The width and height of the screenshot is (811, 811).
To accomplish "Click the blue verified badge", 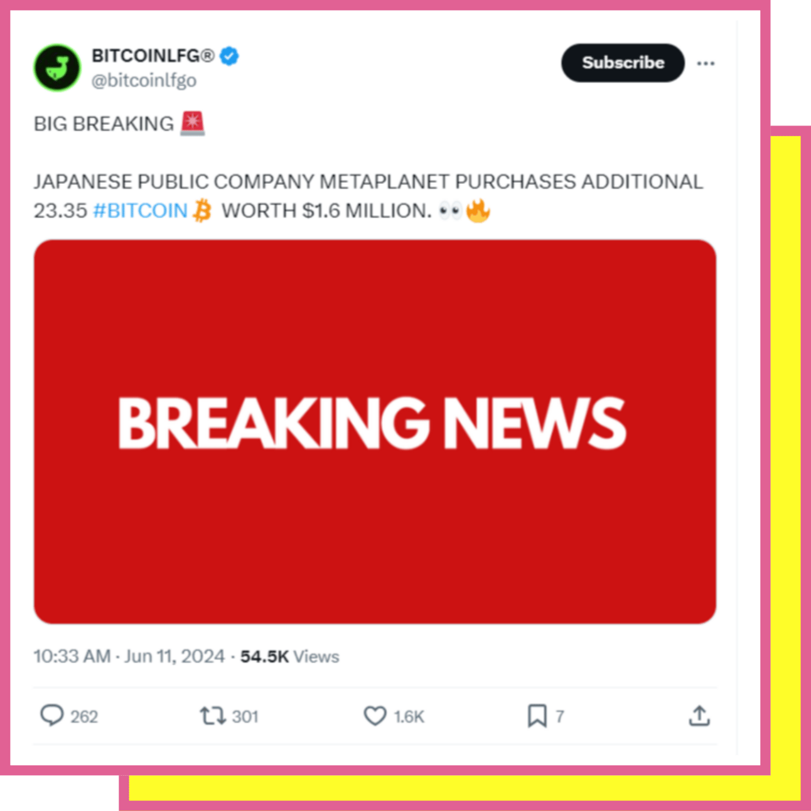I will [x=229, y=56].
